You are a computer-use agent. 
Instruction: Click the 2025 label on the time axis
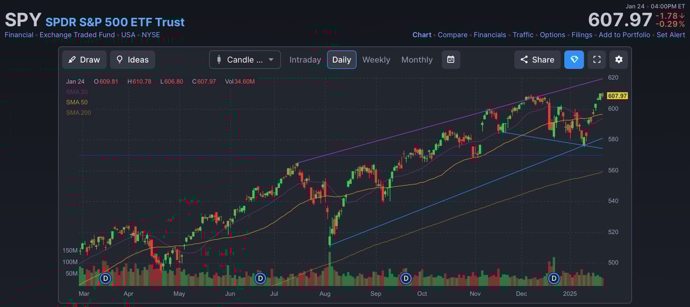(x=570, y=294)
